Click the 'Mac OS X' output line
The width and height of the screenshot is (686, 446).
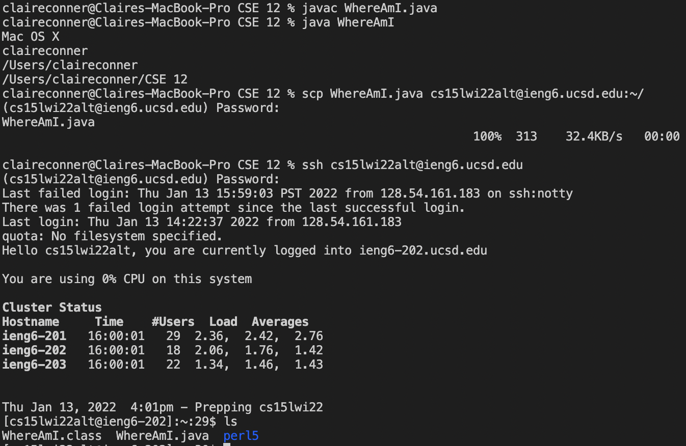pyautogui.click(x=31, y=37)
